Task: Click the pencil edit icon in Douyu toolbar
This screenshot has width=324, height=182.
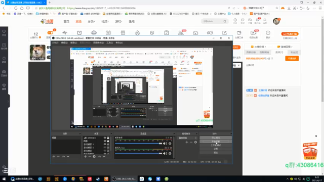Action: tap(224, 32)
